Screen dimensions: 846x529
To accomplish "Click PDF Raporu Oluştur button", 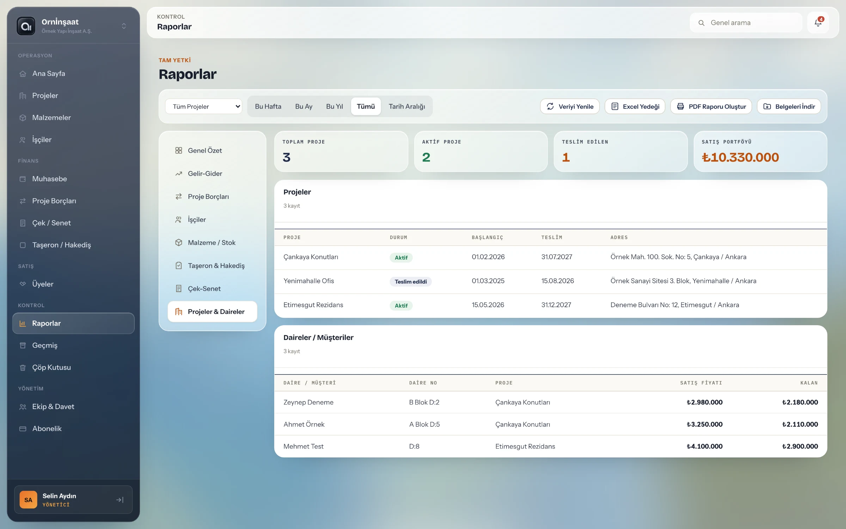I will click(x=711, y=107).
